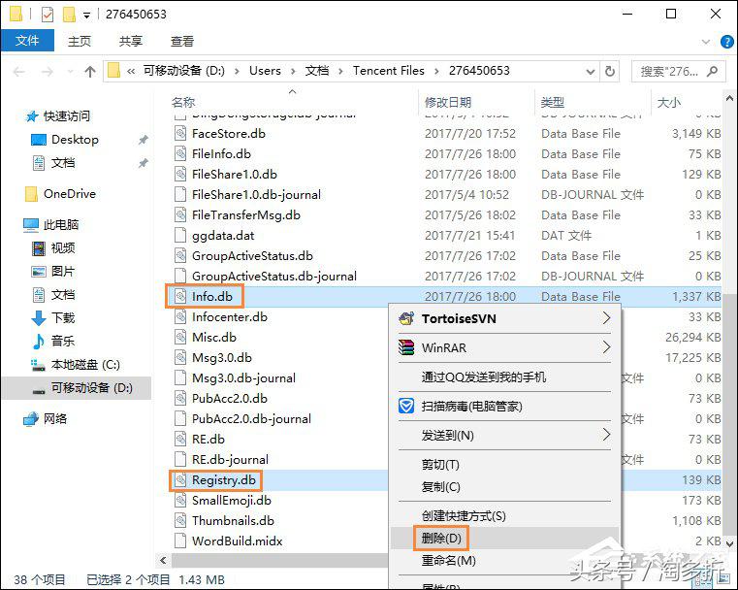Open the address bar history dropdown

(x=591, y=72)
